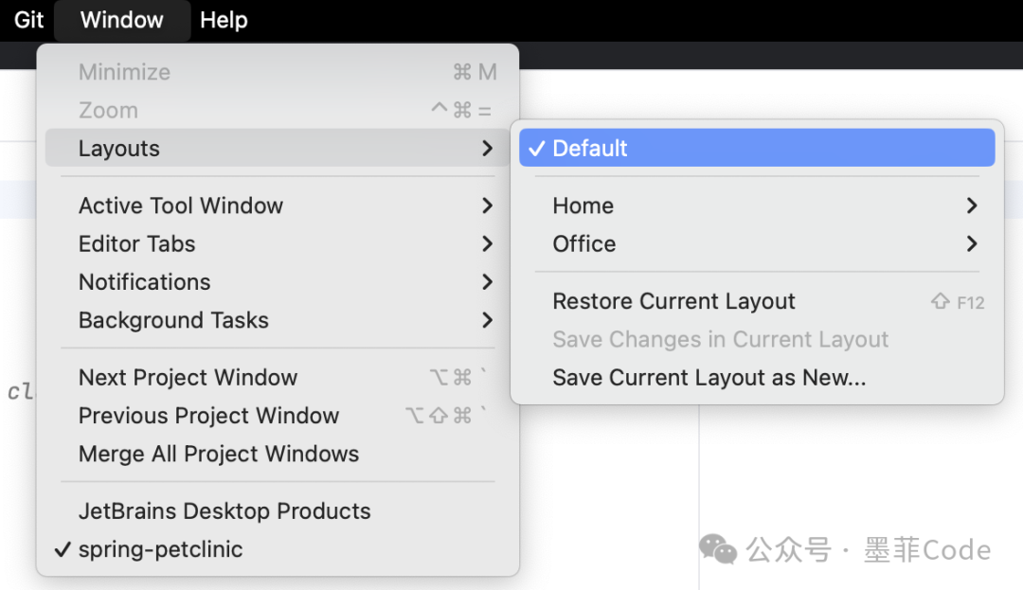Select Next Project Window

(188, 378)
